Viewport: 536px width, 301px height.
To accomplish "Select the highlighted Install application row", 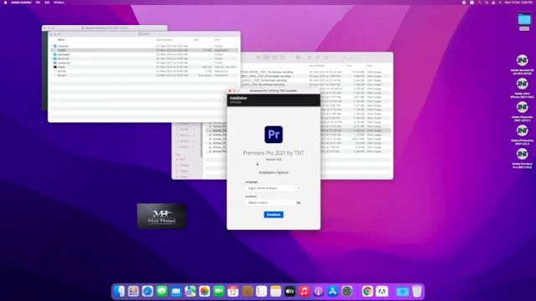I will (144, 50).
